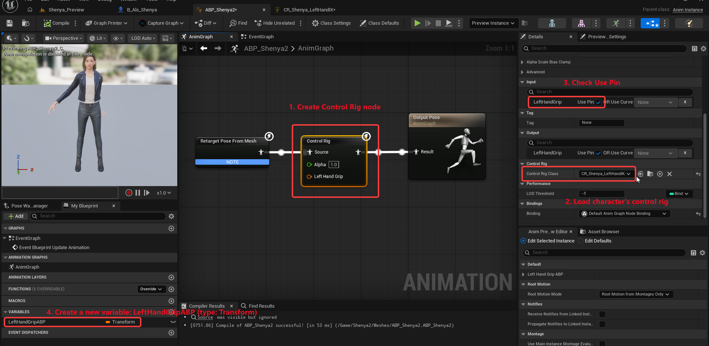Open viewport Show eye menu
This screenshot has height=346, width=709.
pos(117,38)
